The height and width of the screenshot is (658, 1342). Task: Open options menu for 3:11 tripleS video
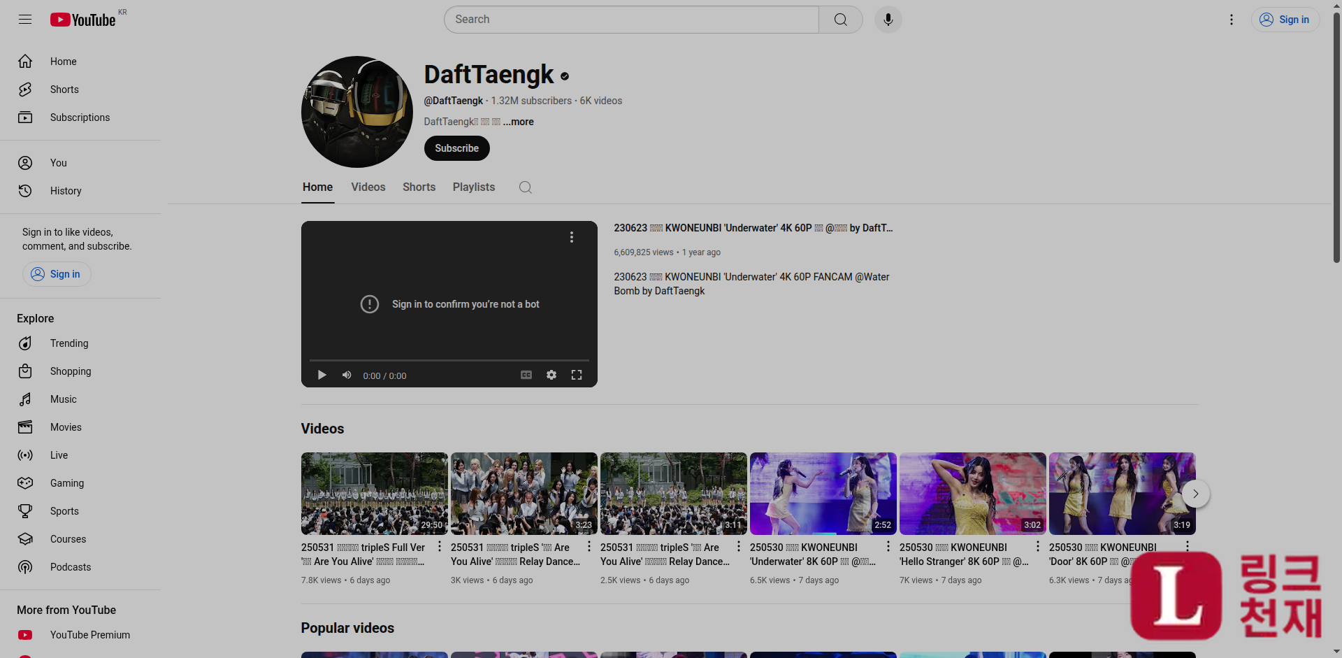click(739, 546)
